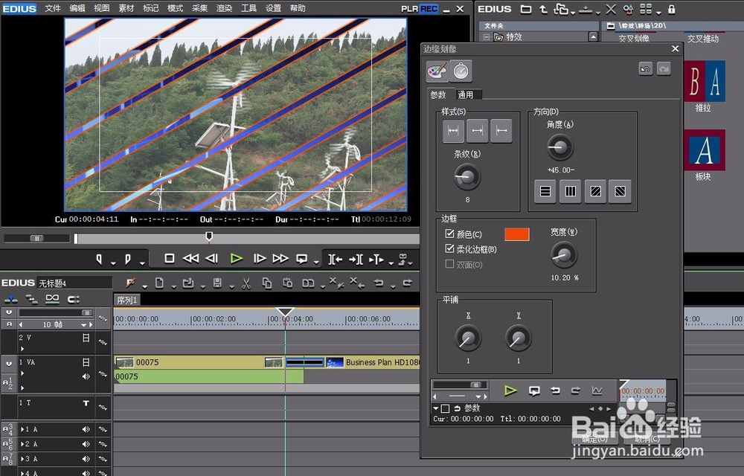The image size is (744, 476).
Task: Expand the 2 V track triangle
Action: click(22, 349)
